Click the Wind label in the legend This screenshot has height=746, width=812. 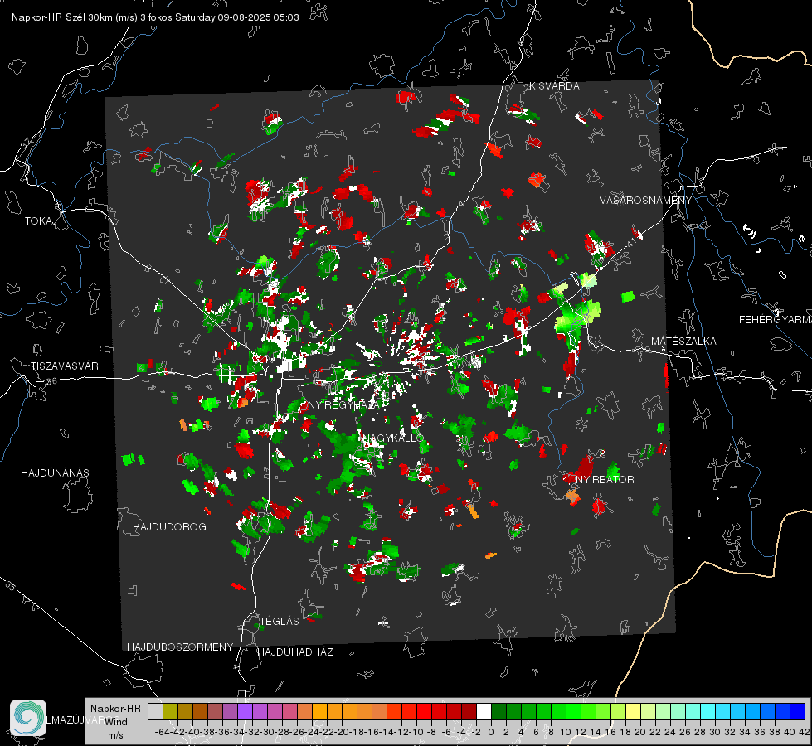[x=115, y=721]
